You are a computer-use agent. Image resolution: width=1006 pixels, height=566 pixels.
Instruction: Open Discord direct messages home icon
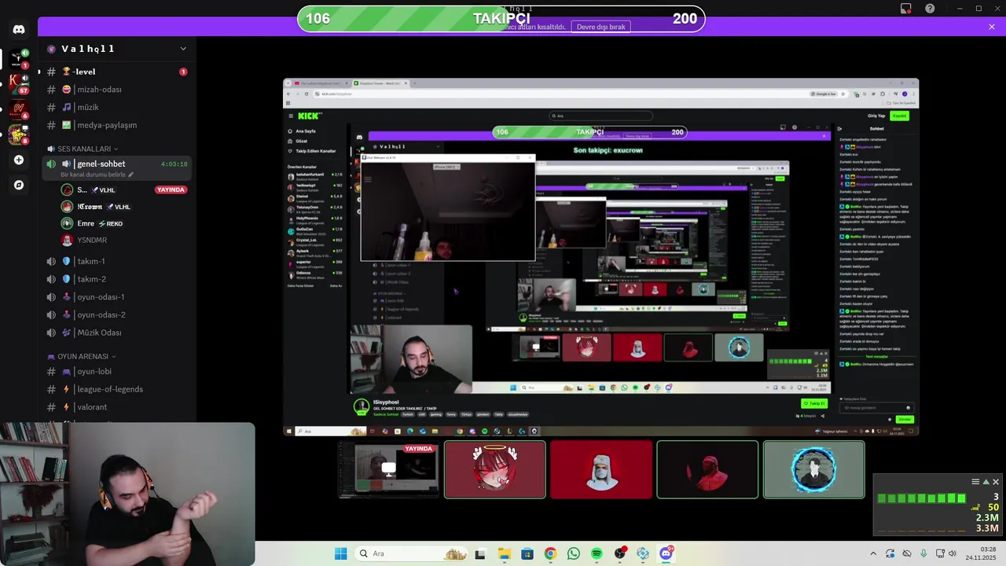pyautogui.click(x=19, y=29)
